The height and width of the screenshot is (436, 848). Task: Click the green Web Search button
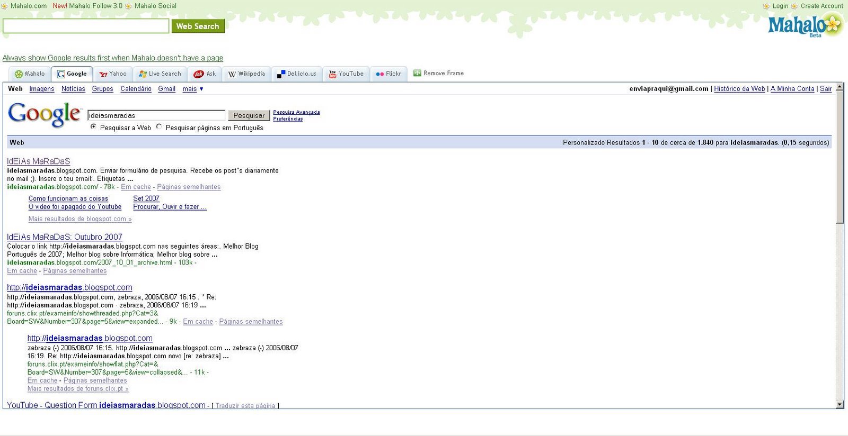point(198,26)
